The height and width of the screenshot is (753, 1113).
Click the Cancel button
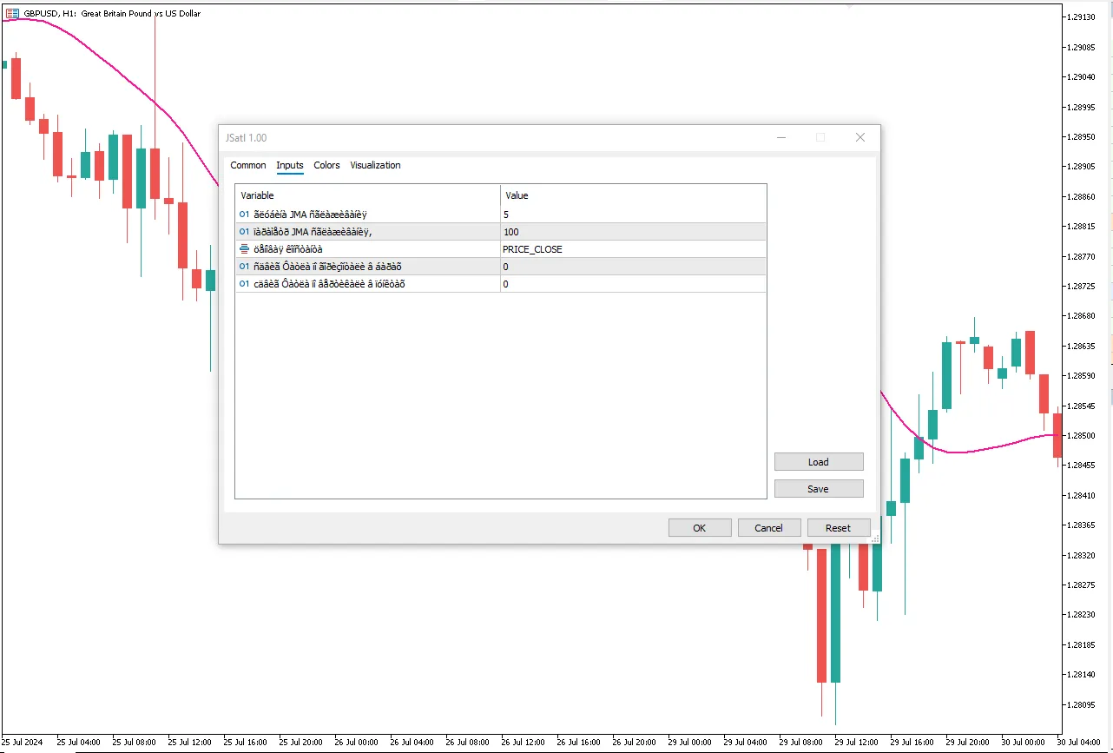[x=768, y=528]
